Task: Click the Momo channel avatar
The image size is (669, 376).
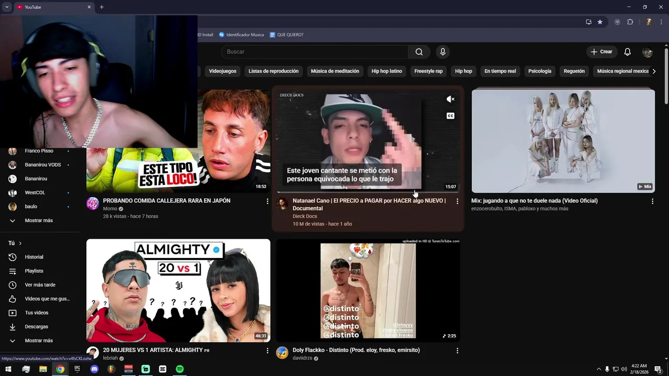Action: tap(93, 204)
